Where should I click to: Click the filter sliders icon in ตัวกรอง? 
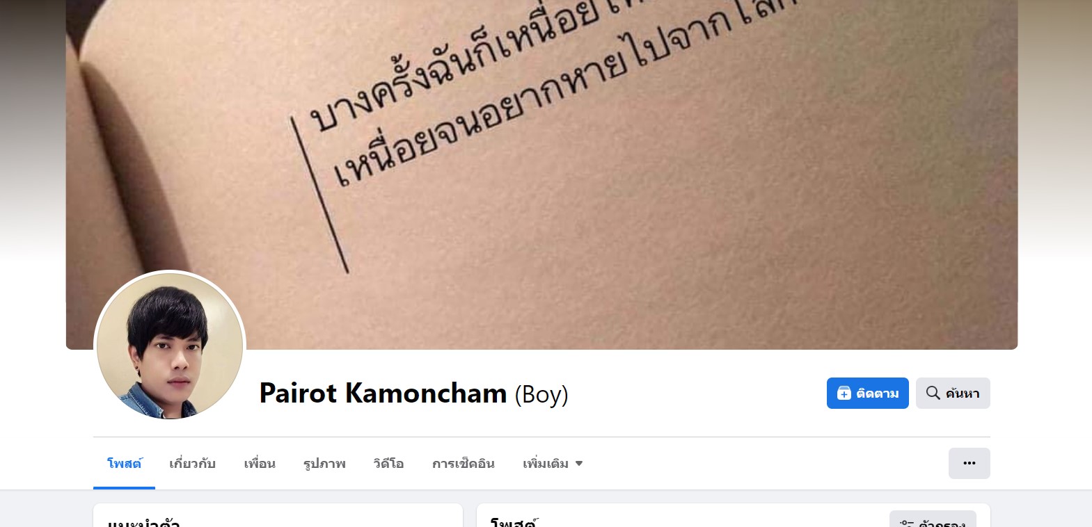(907, 524)
